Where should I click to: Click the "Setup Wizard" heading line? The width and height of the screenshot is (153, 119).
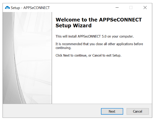click(73, 26)
